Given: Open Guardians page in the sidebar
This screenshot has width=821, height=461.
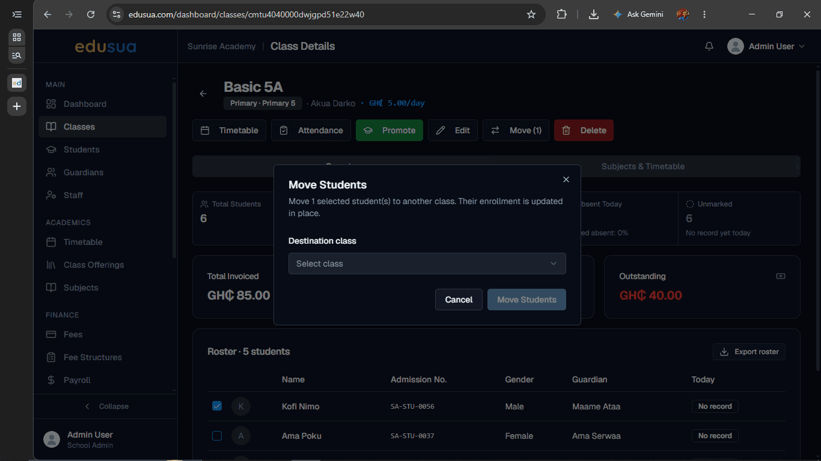Looking at the screenshot, I should (102, 172).
